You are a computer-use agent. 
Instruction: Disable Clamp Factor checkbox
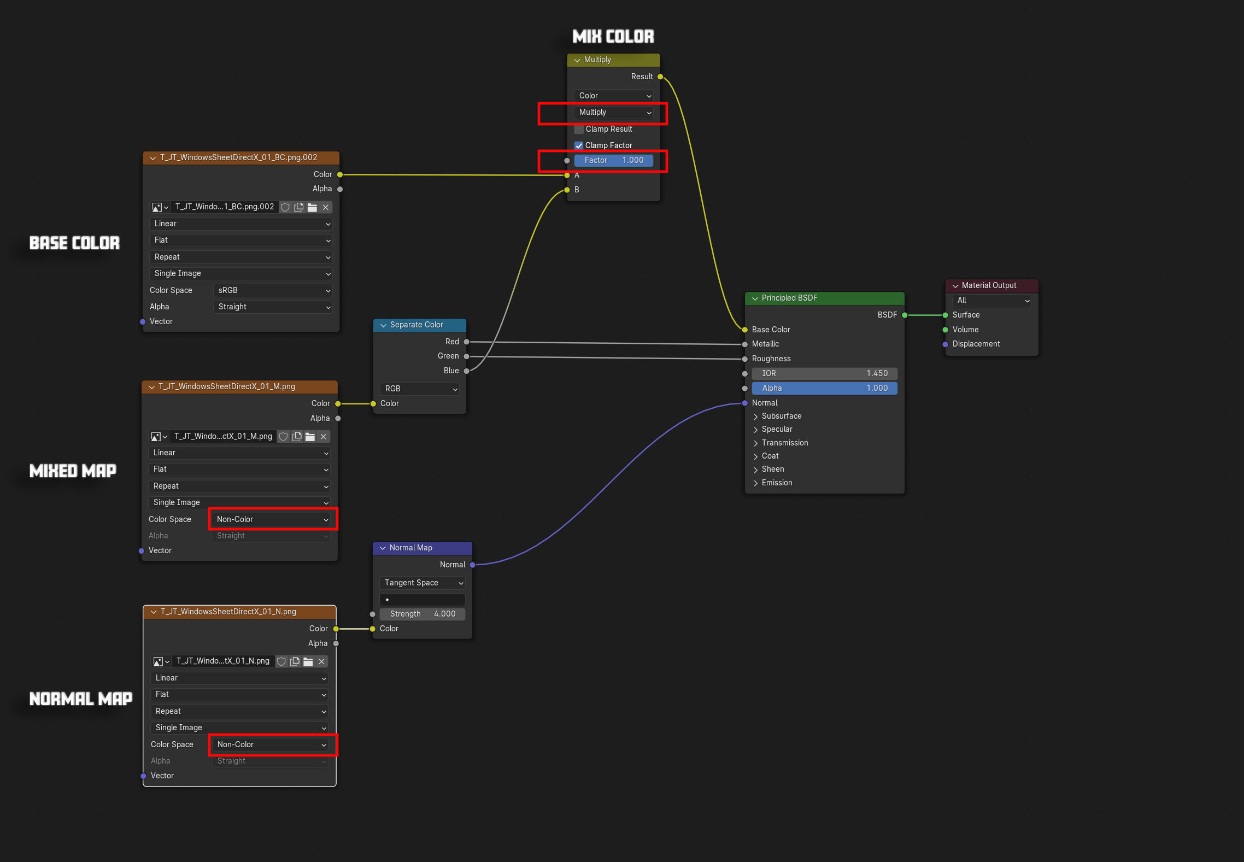[579, 145]
